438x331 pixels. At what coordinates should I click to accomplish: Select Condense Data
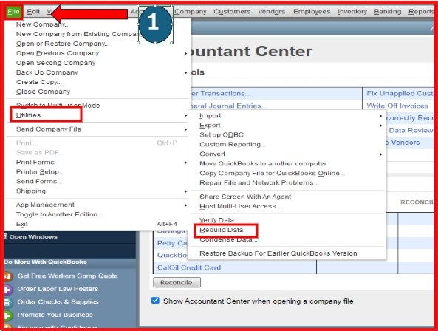[228, 239]
